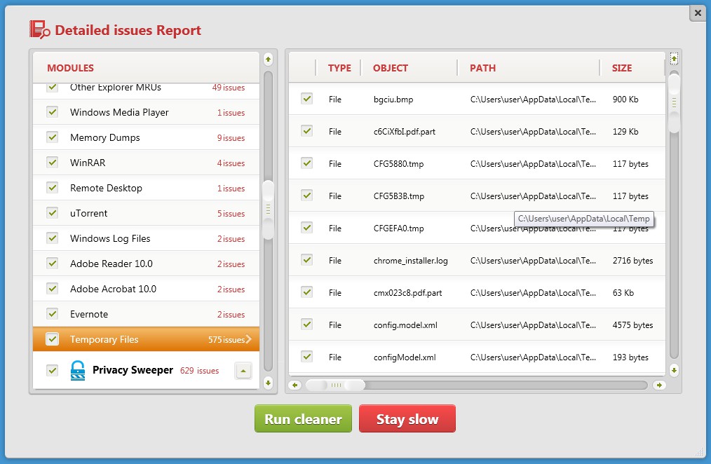Click the Stay slow button
711x464 pixels.
407,418
